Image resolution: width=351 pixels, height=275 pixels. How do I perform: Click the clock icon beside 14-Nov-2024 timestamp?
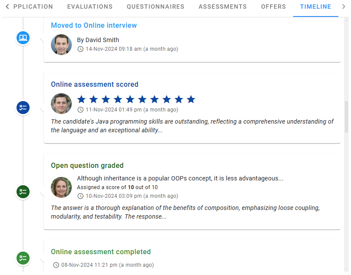click(x=80, y=49)
